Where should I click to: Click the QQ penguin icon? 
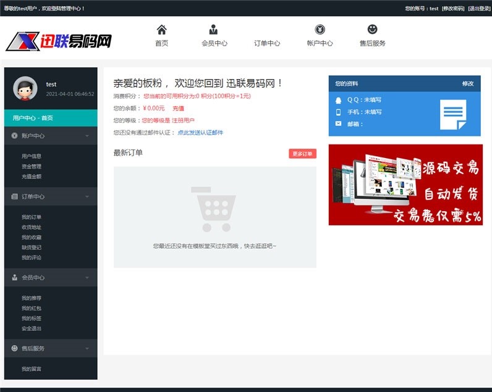click(338, 100)
